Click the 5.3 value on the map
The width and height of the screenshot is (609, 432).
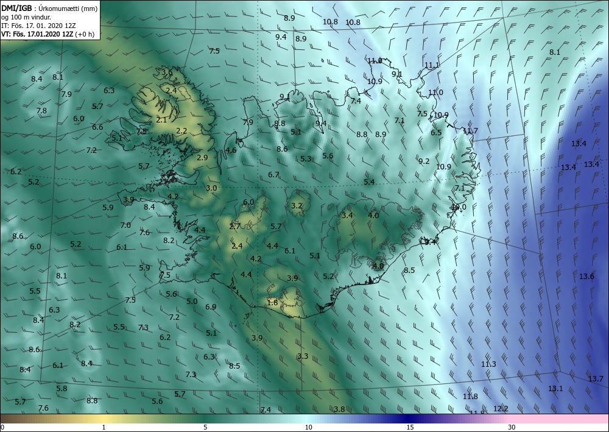pyautogui.click(x=306, y=158)
